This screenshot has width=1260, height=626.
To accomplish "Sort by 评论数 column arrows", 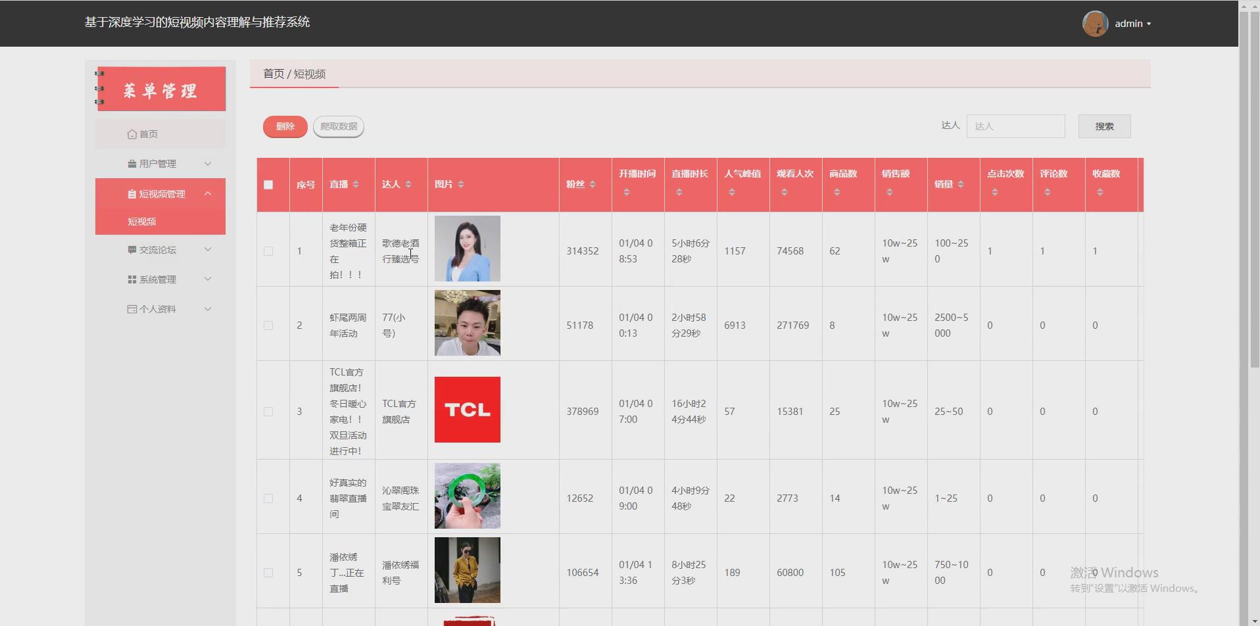I will 1048,193.
